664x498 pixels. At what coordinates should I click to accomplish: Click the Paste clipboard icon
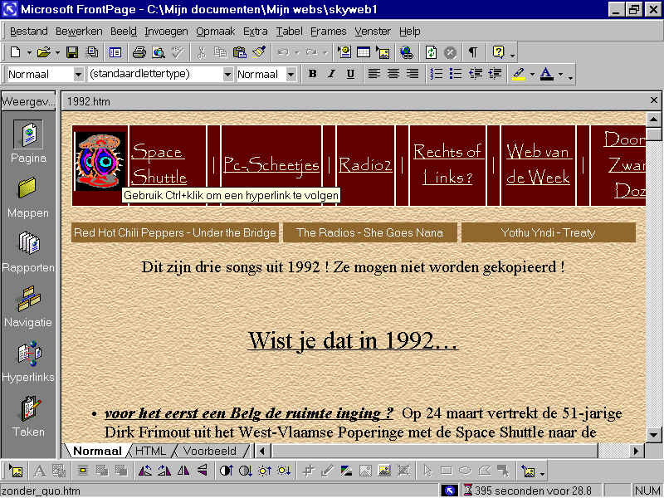pos(240,52)
